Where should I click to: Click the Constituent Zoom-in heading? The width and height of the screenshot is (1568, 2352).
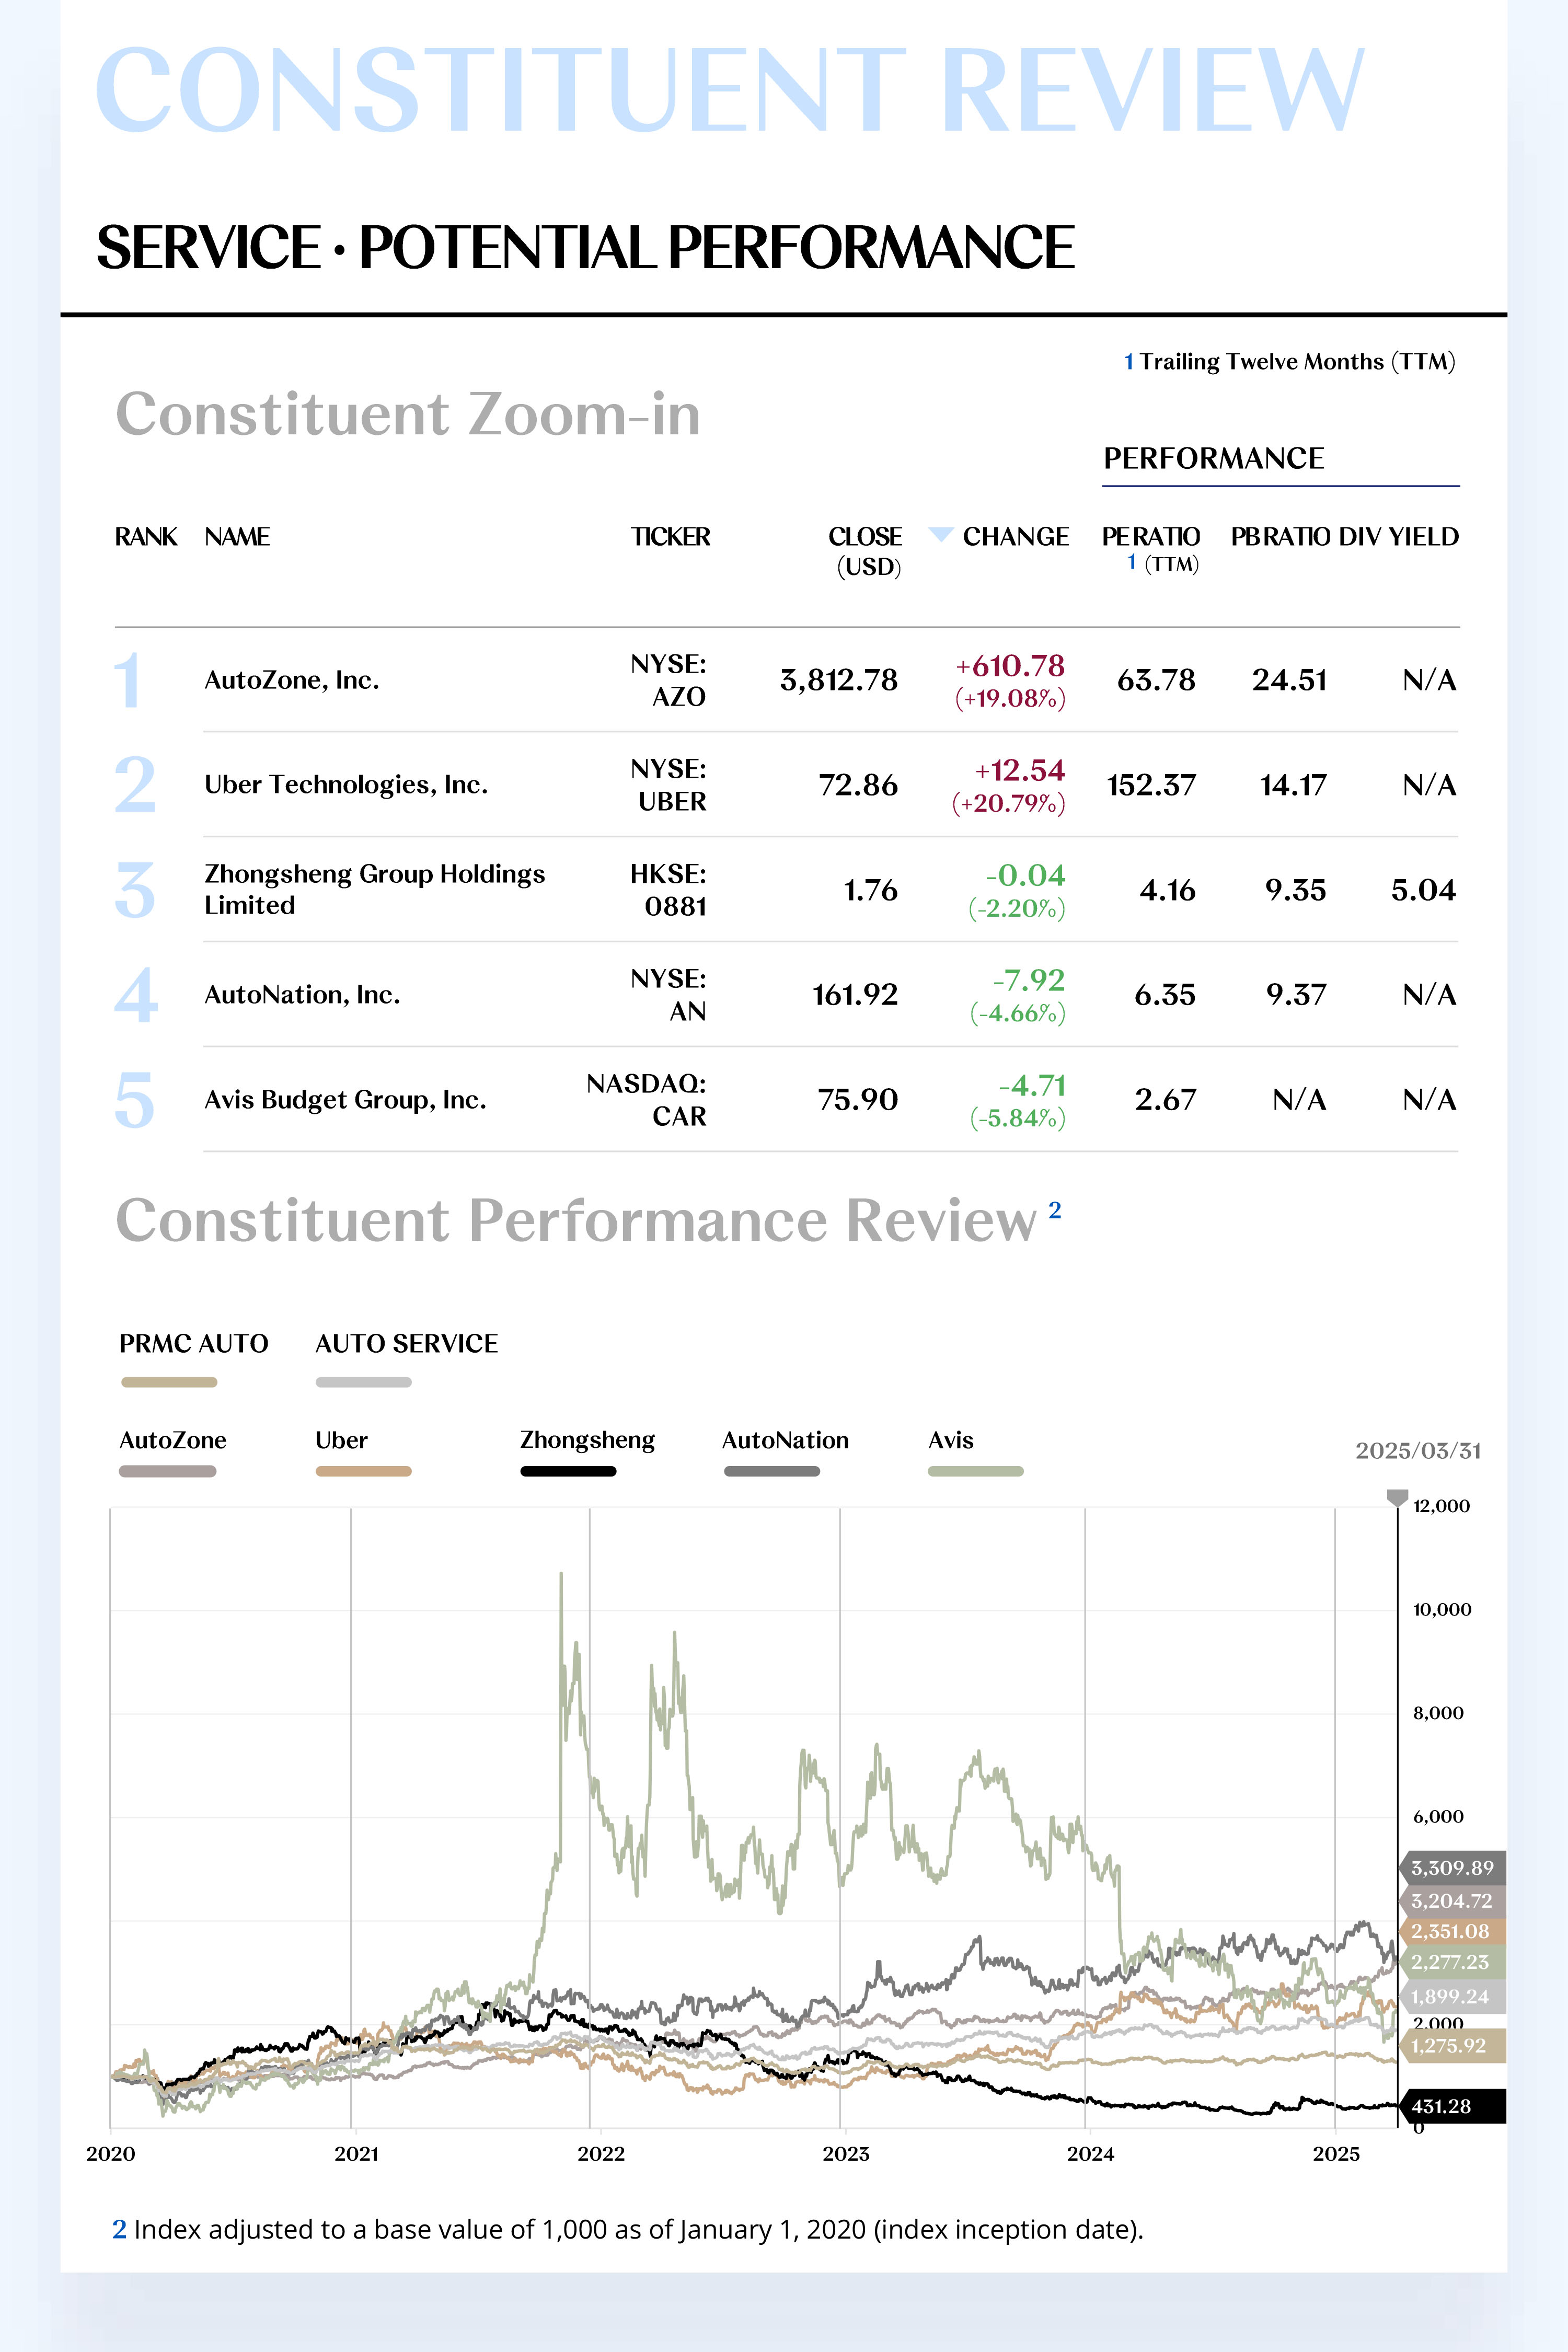click(408, 414)
